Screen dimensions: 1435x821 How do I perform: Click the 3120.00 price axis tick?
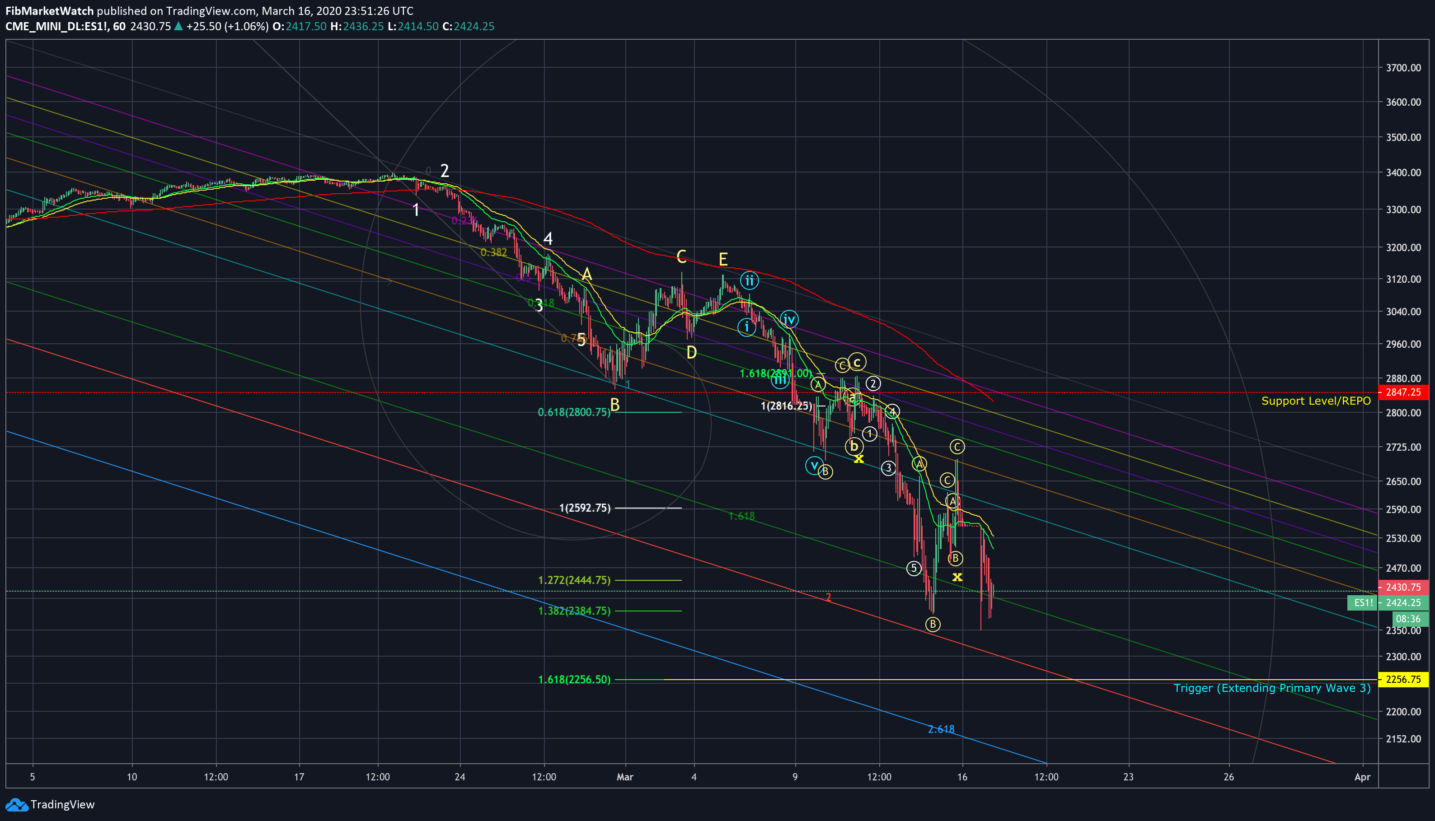coord(1403,279)
